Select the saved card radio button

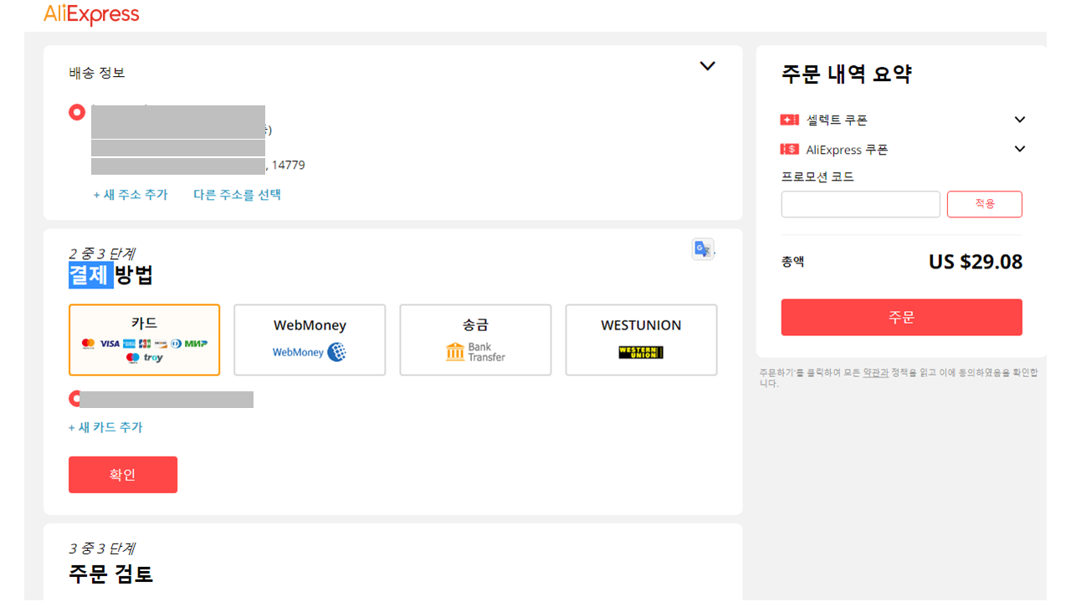coord(75,398)
